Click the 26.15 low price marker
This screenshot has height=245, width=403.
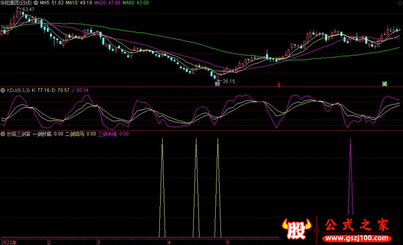(229, 81)
